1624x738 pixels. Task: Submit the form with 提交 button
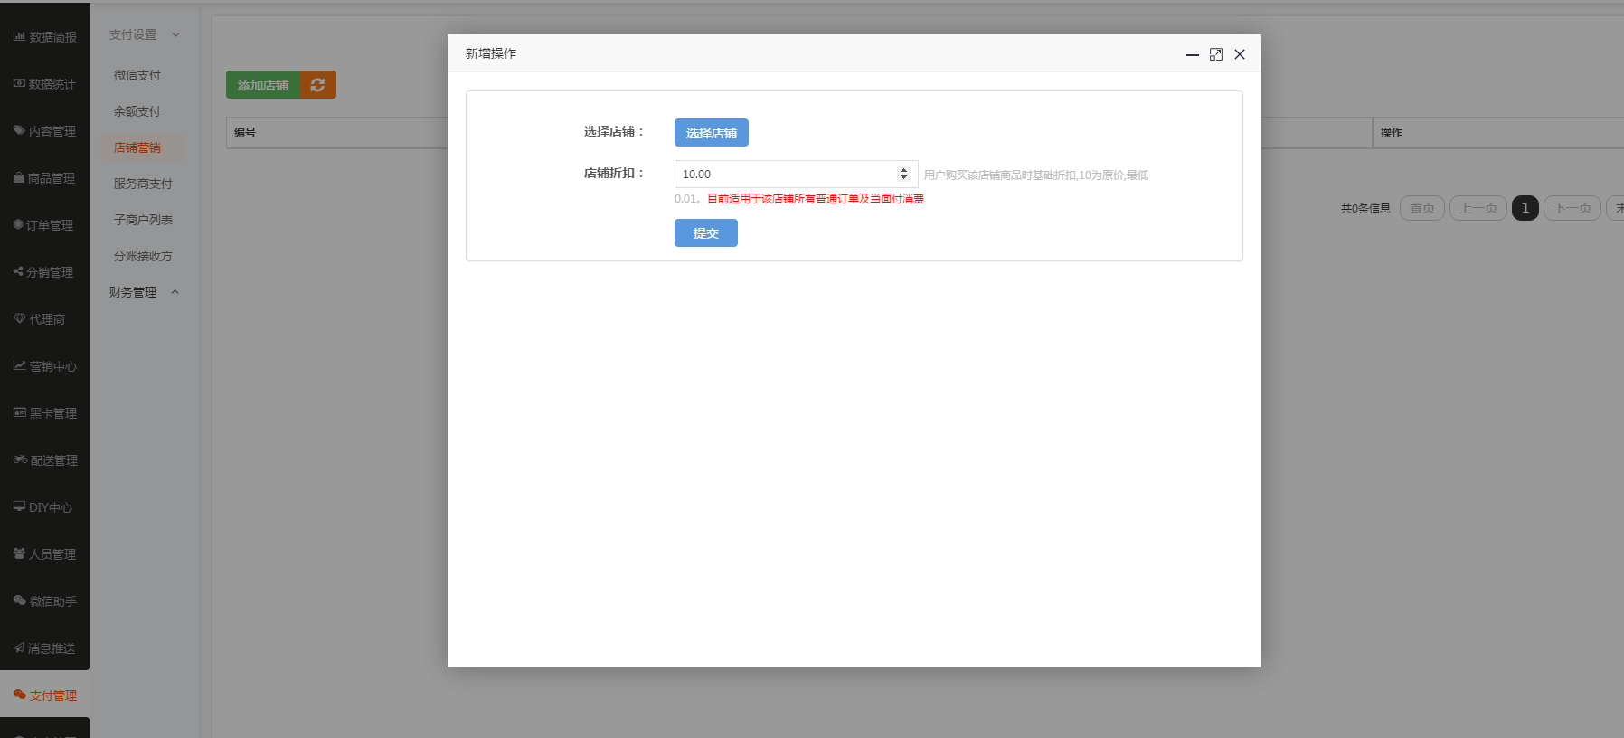(705, 233)
